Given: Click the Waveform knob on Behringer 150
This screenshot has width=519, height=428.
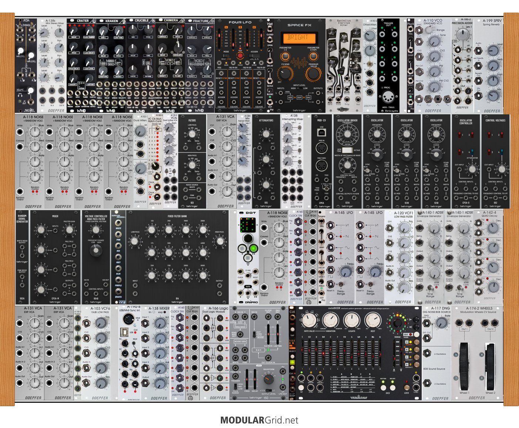Looking at the screenshot, I should 269,379.
